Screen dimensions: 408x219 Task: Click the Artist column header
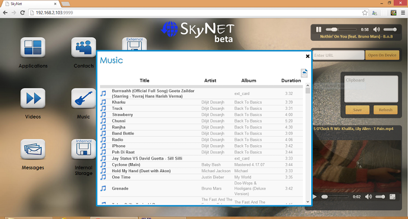[210, 81]
